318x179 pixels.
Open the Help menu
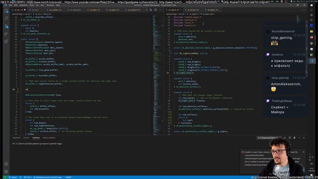(x=58, y=5)
